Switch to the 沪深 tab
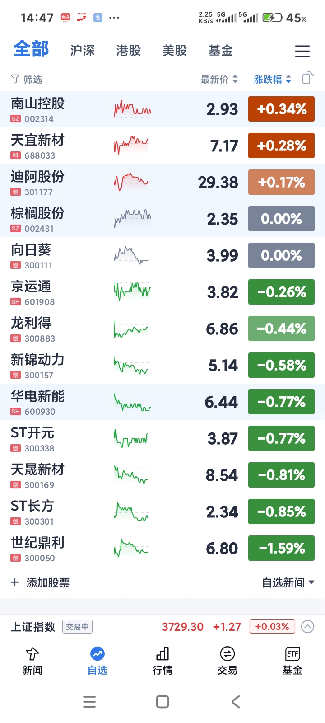The image size is (325, 723). (x=83, y=51)
